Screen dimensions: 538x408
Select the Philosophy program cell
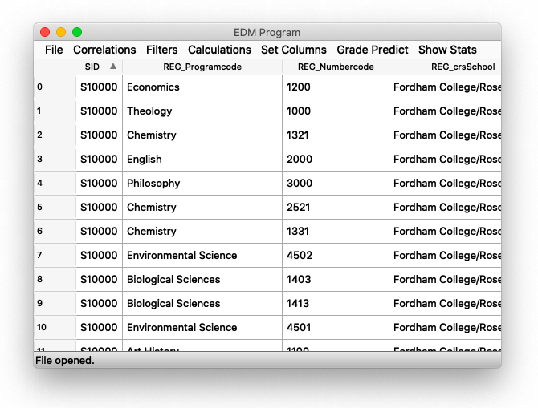202,183
